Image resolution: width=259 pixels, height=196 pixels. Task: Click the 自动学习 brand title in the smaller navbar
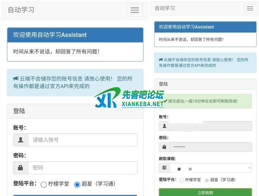click(165, 8)
